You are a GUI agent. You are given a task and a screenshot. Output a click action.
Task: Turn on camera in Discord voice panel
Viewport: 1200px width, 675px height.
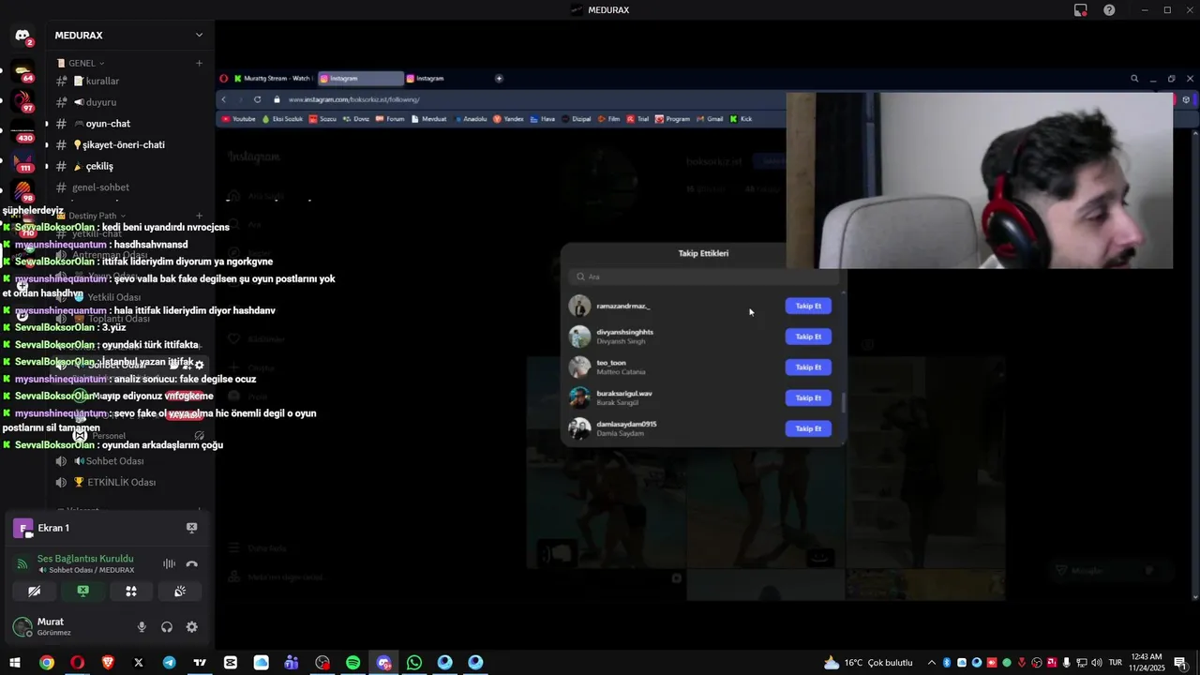pos(34,592)
